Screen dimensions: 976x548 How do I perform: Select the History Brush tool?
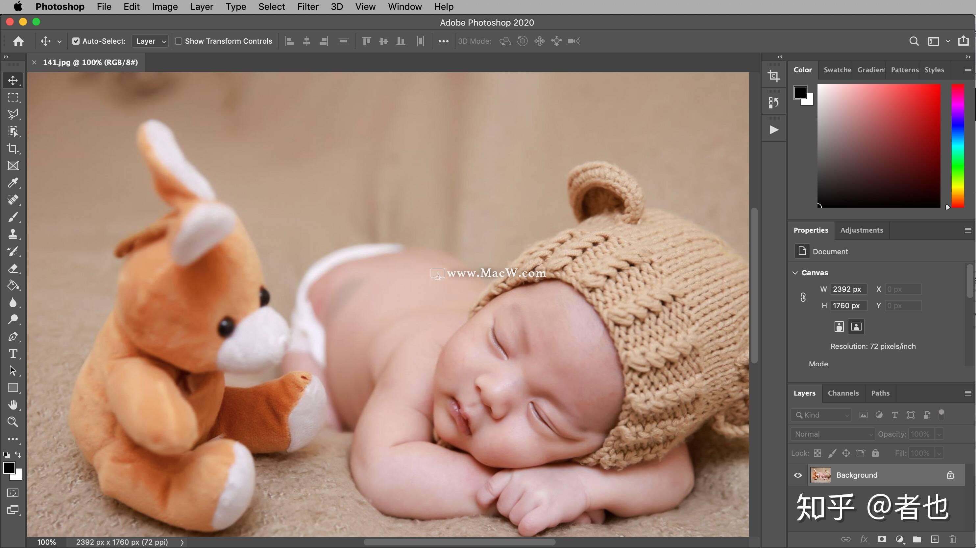(x=13, y=251)
